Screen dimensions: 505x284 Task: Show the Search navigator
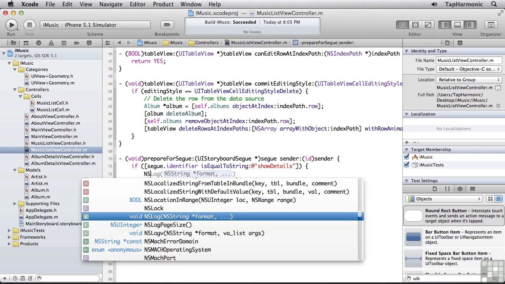coord(38,43)
